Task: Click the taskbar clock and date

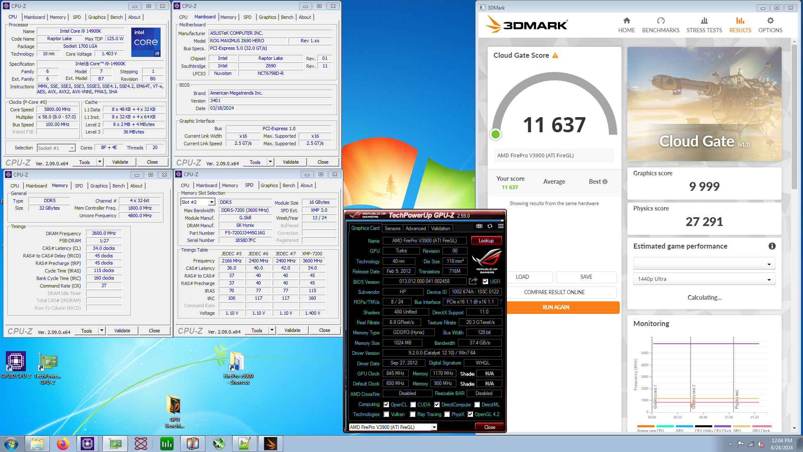Action: tap(782, 444)
